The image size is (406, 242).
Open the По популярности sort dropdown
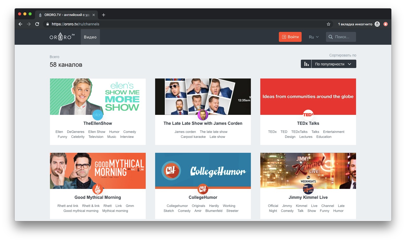click(334, 64)
